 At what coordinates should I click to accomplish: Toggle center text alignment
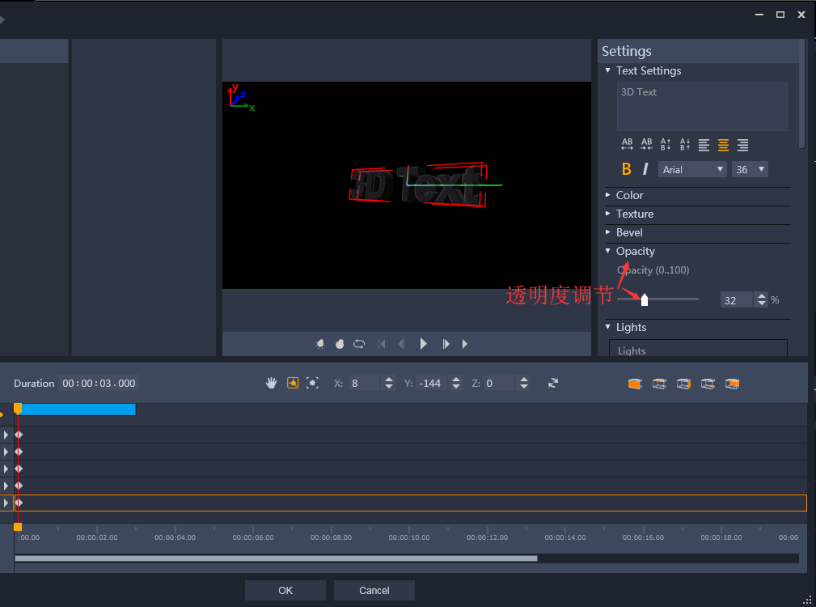(x=723, y=145)
